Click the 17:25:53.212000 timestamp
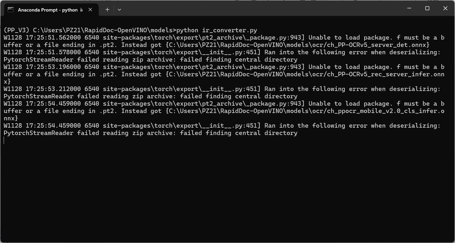This screenshot has height=243, width=455. (x=53, y=89)
